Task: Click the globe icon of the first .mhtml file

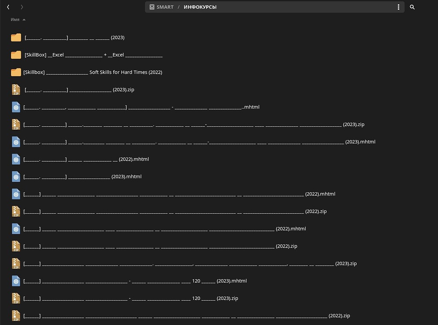Action: pyautogui.click(x=16, y=107)
